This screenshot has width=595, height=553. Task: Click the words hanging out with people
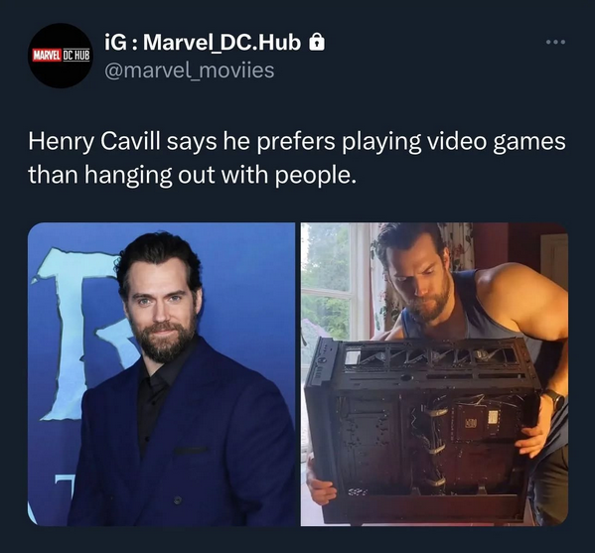point(221,175)
